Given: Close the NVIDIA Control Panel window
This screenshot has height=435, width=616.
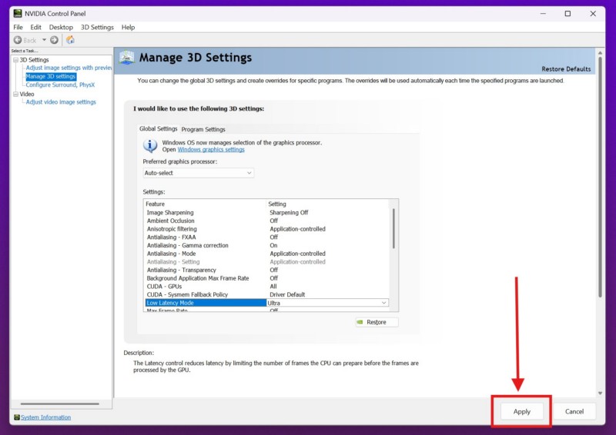Looking at the screenshot, I should click(593, 13).
